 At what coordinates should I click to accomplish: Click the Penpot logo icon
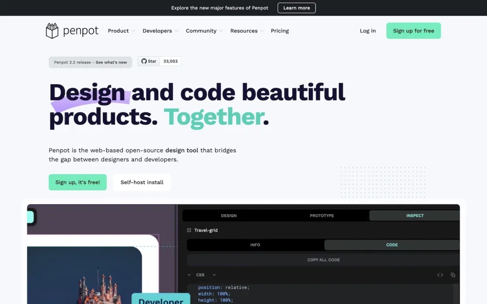coord(52,30)
